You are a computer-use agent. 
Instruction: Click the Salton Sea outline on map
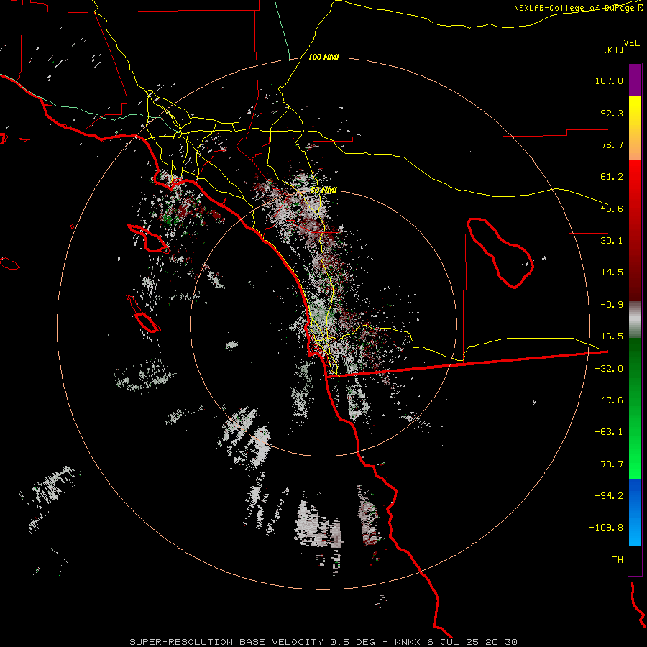click(500, 252)
